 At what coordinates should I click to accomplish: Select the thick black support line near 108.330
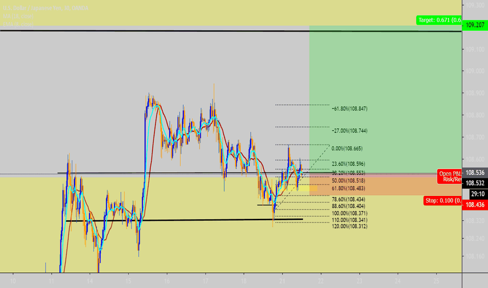tap(184, 220)
